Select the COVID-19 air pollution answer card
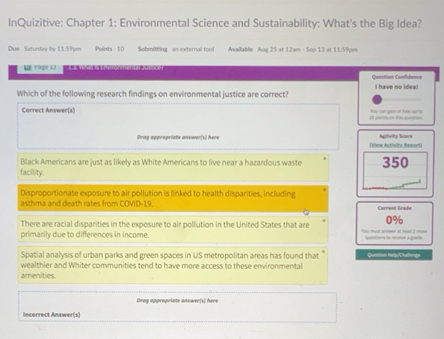This screenshot has height=339, width=444. [x=172, y=197]
